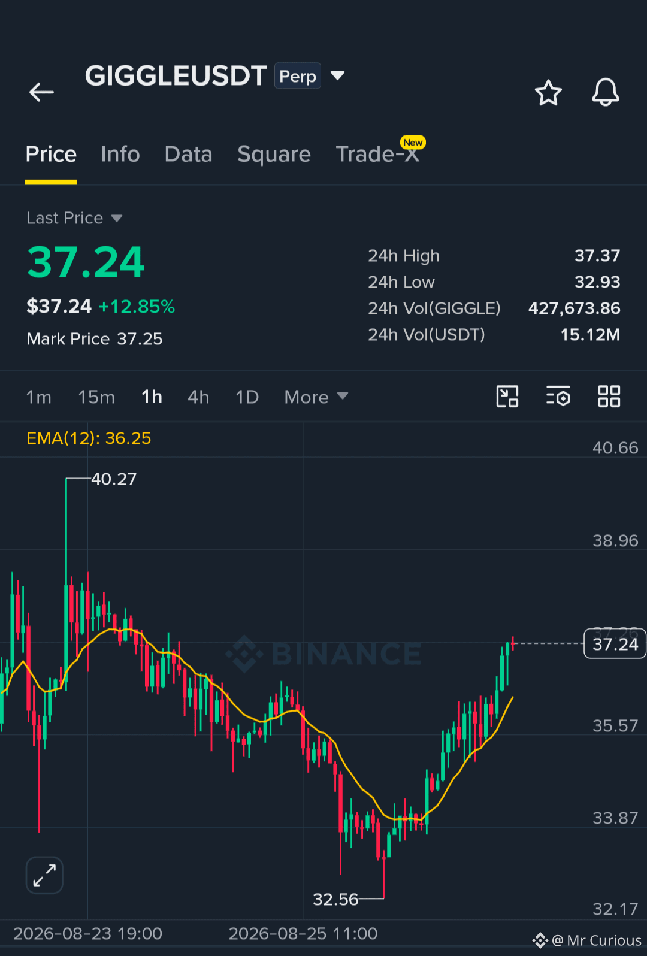Select the 4h timeframe
647x956 pixels.
pos(198,397)
